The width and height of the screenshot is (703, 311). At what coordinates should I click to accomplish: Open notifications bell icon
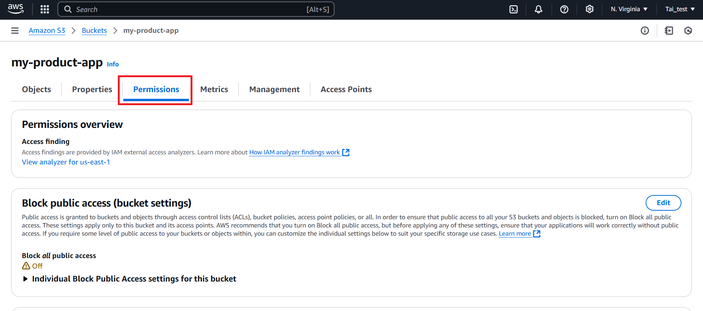coord(539,9)
